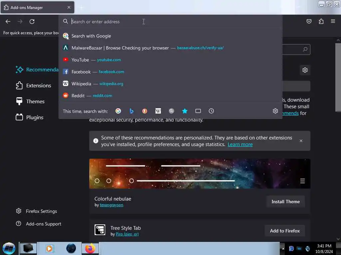Go forward with the forward arrow
Viewport: 341px width, 255px height.
(x=20, y=22)
